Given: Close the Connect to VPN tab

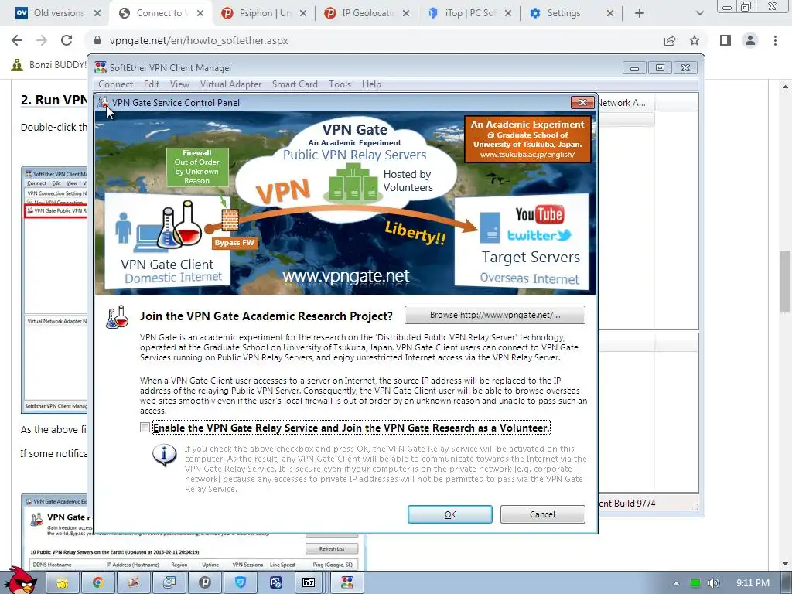Looking at the screenshot, I should click(200, 13).
